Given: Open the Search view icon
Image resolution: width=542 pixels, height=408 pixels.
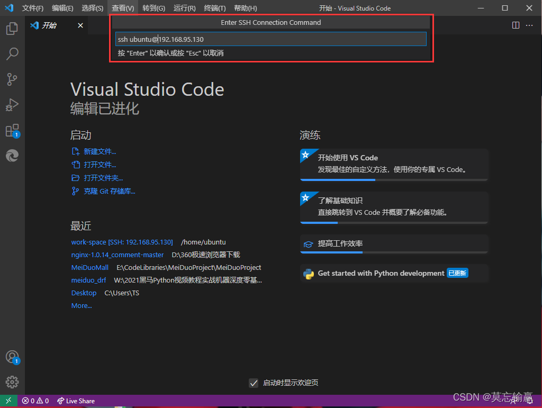Looking at the screenshot, I should click(12, 54).
